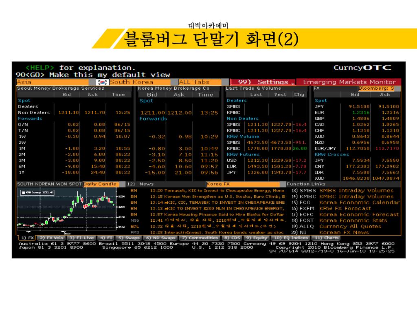417x313 pixels.
Task: Open the Asia region field
Action: [x=53, y=82]
